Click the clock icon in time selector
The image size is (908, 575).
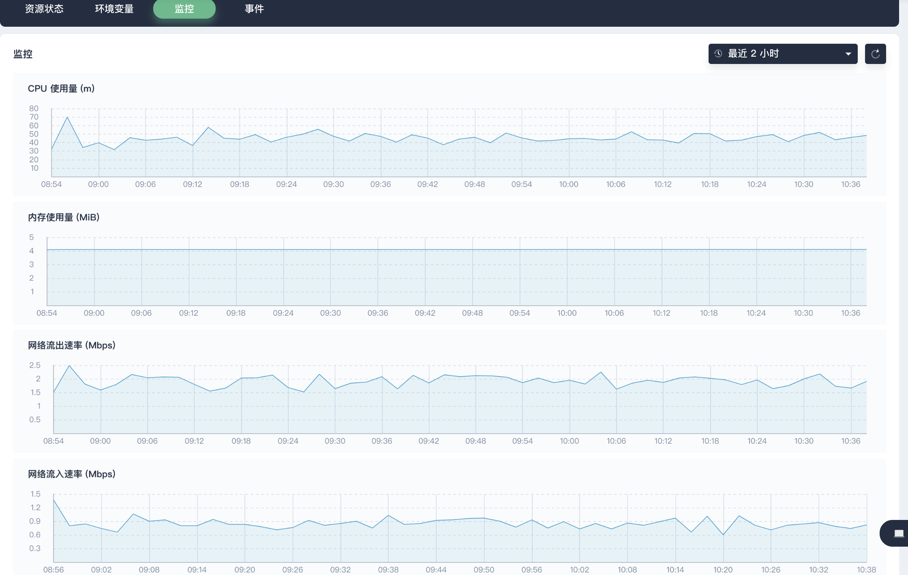point(718,53)
